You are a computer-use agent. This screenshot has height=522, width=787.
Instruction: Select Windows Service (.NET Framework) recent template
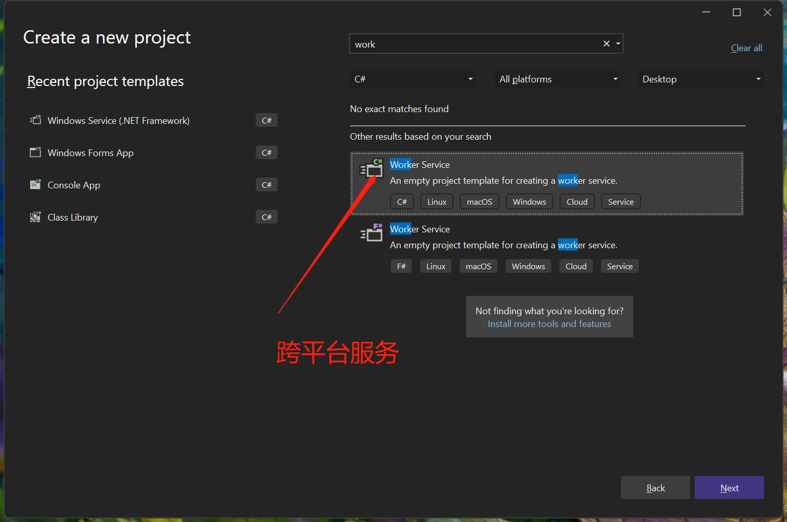tap(153, 120)
